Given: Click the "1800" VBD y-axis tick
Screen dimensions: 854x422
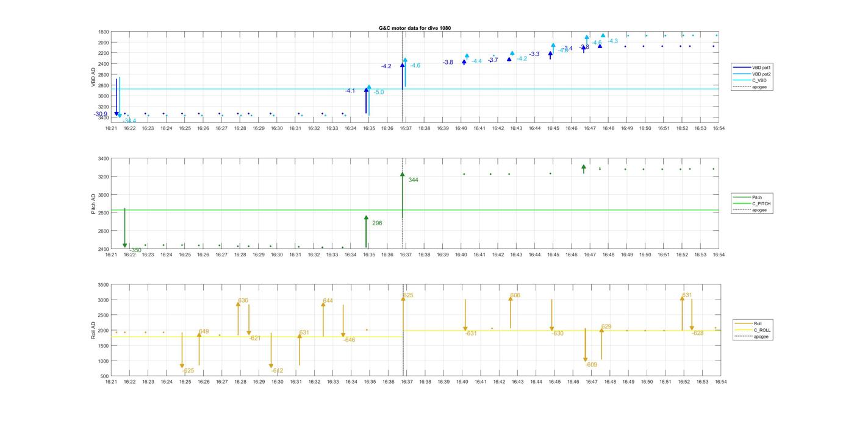Looking at the screenshot, I should pyautogui.click(x=103, y=32).
